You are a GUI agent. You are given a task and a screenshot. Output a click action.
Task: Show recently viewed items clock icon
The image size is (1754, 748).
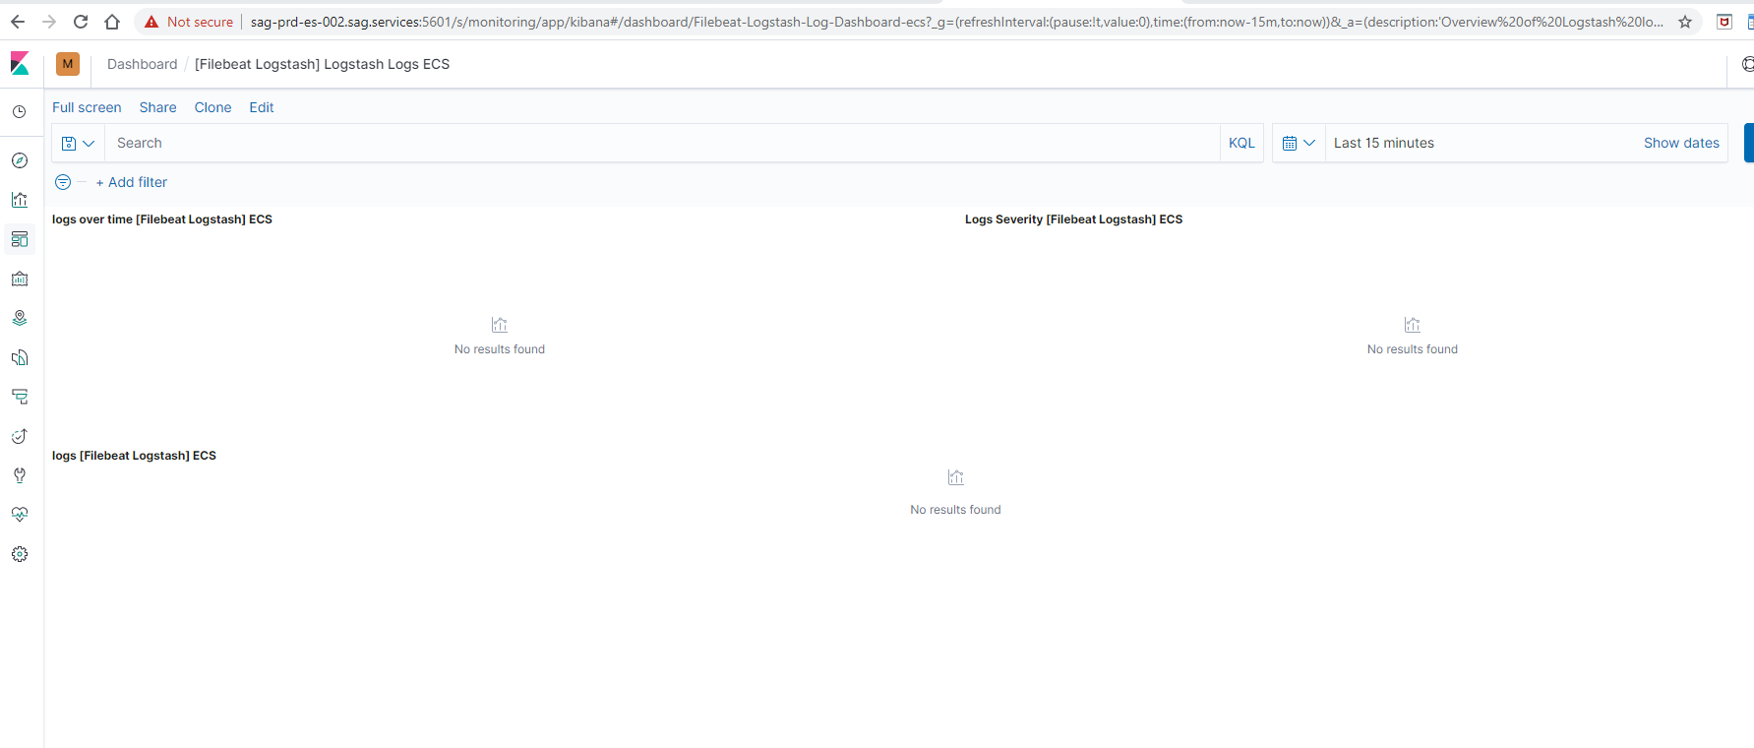[x=20, y=112]
